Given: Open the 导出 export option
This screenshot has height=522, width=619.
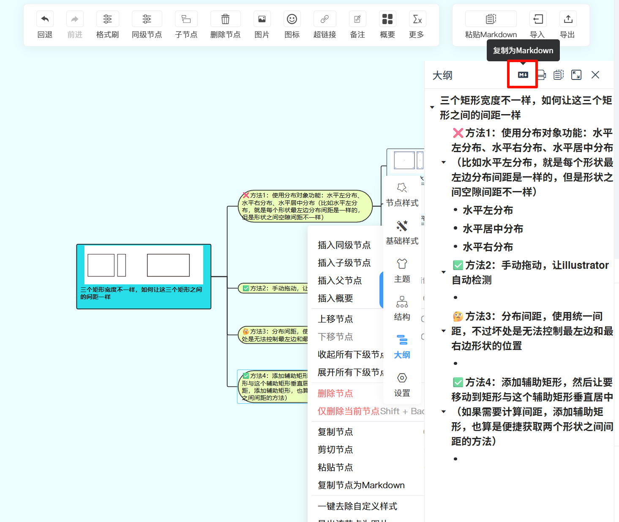Looking at the screenshot, I should click(568, 19).
